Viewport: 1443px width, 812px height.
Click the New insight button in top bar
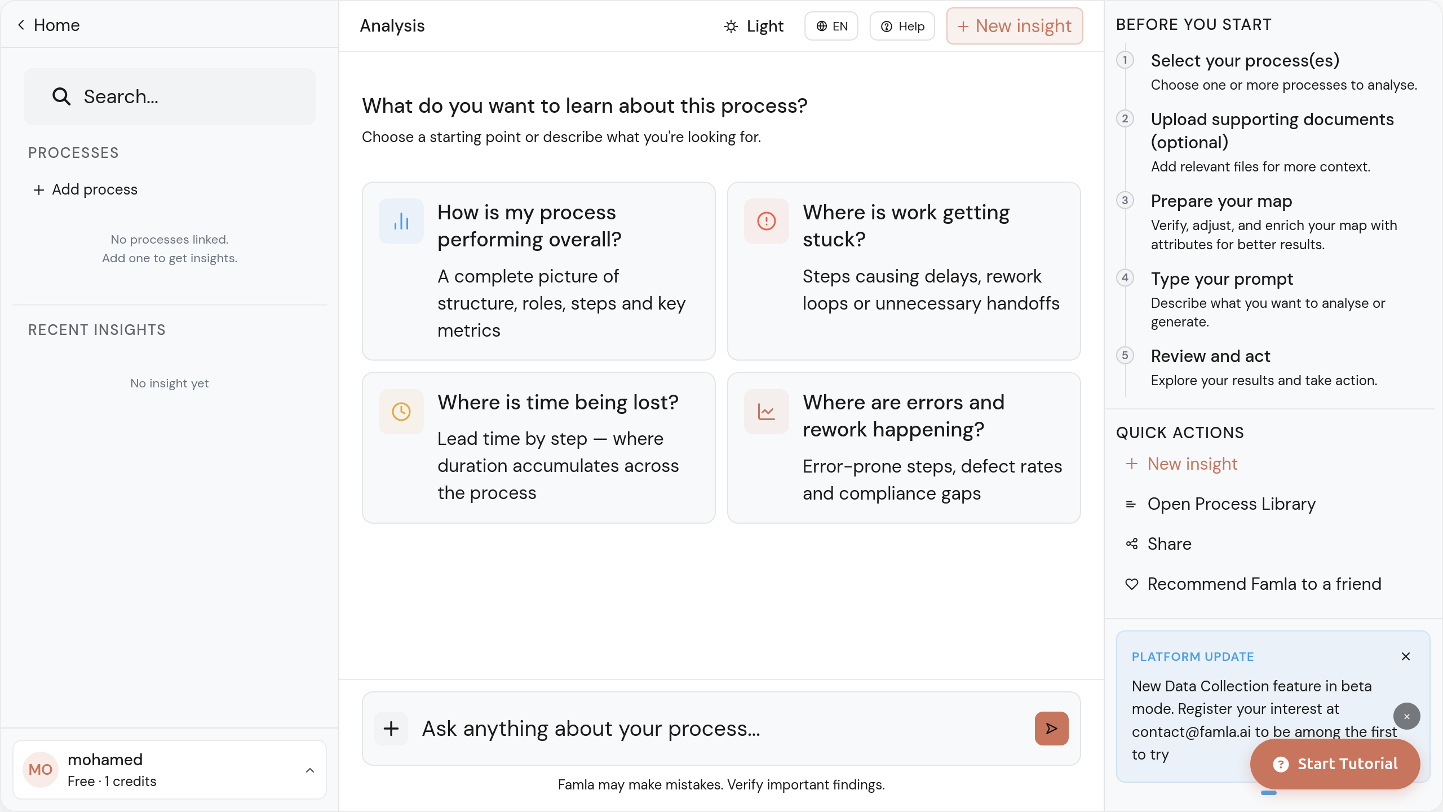(x=1015, y=26)
